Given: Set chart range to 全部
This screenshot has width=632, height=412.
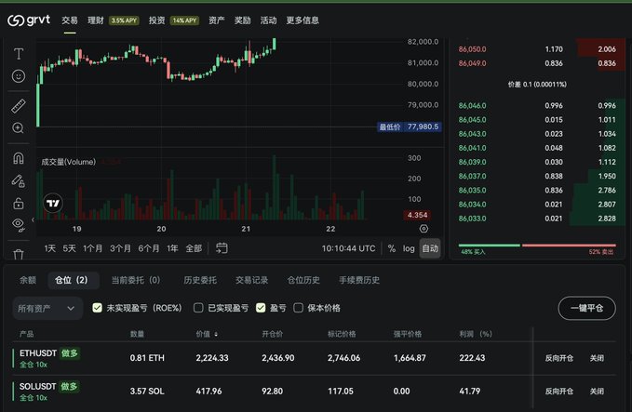Looking at the screenshot, I should point(194,248).
